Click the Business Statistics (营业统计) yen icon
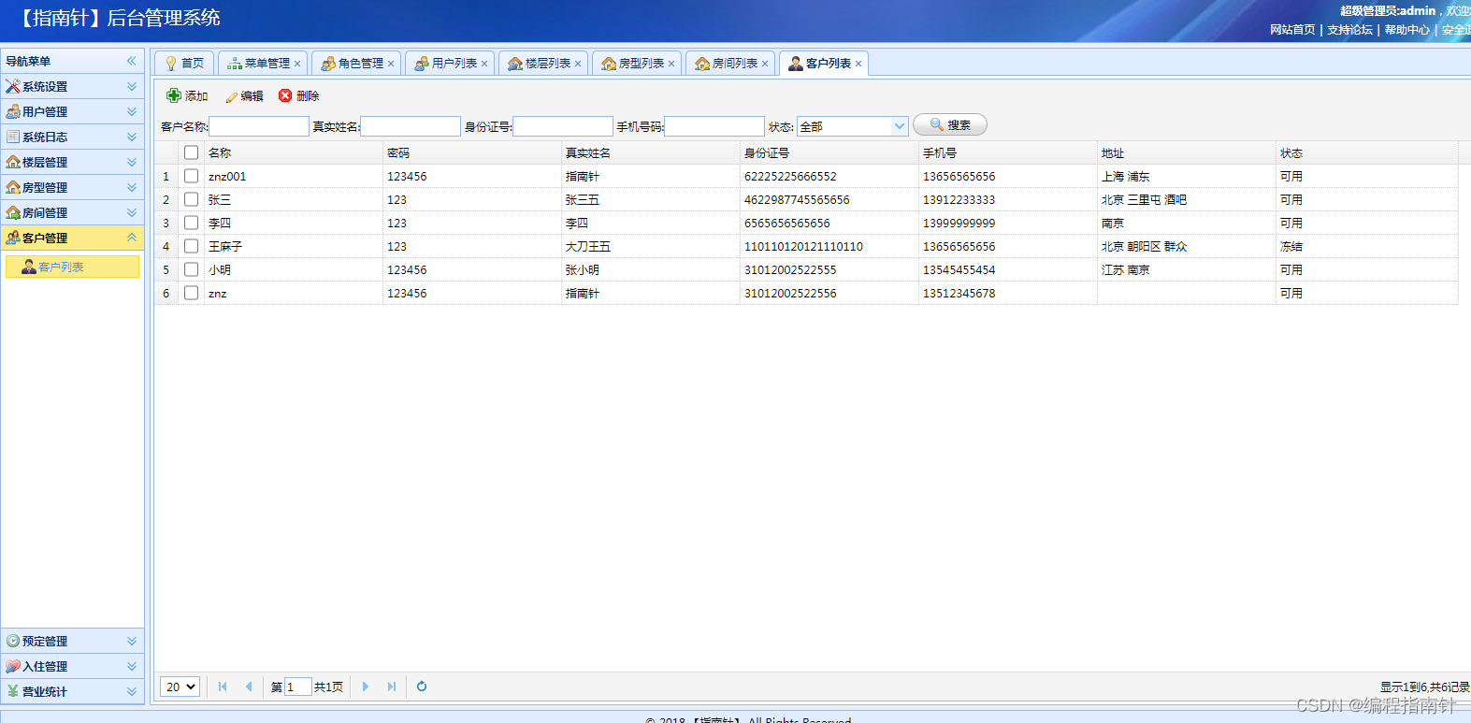The width and height of the screenshot is (1471, 723). click(13, 691)
